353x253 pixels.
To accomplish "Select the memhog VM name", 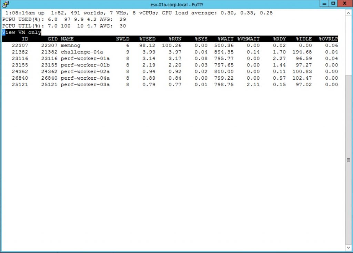I will (x=70, y=45).
